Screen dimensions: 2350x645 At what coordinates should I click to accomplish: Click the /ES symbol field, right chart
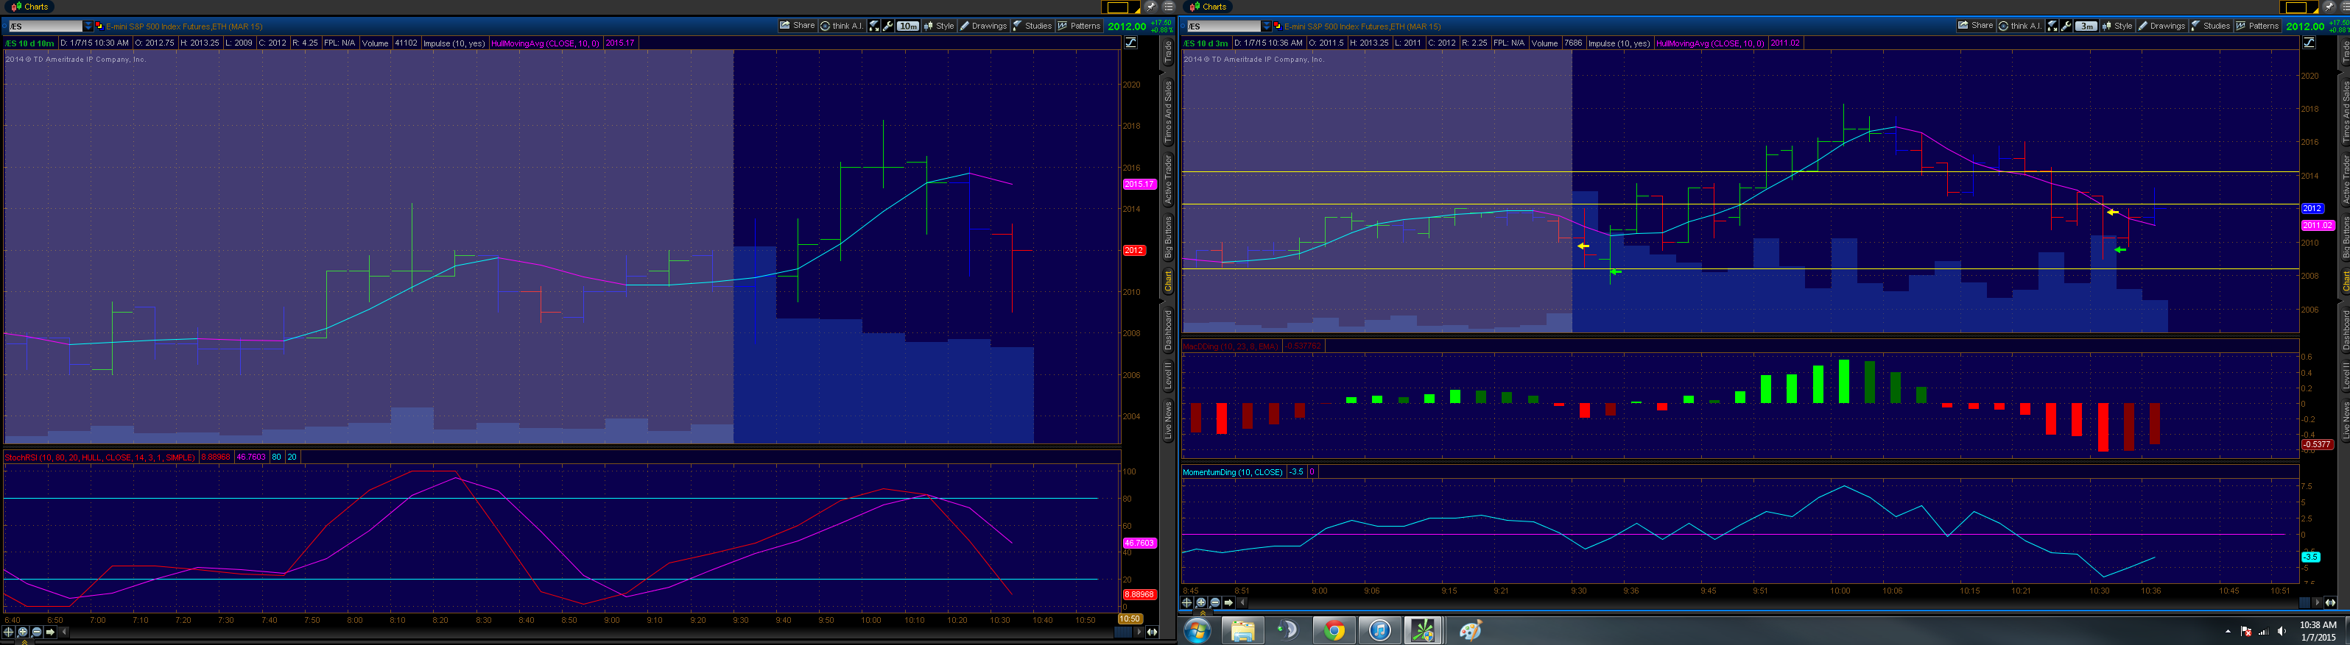click(1223, 26)
